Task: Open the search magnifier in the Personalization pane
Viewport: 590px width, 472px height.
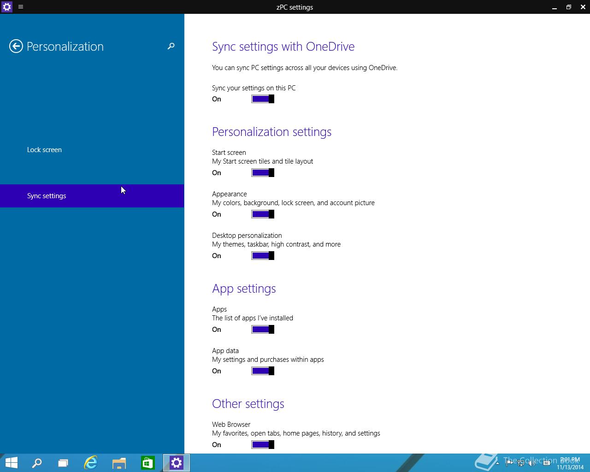Action: [171, 46]
